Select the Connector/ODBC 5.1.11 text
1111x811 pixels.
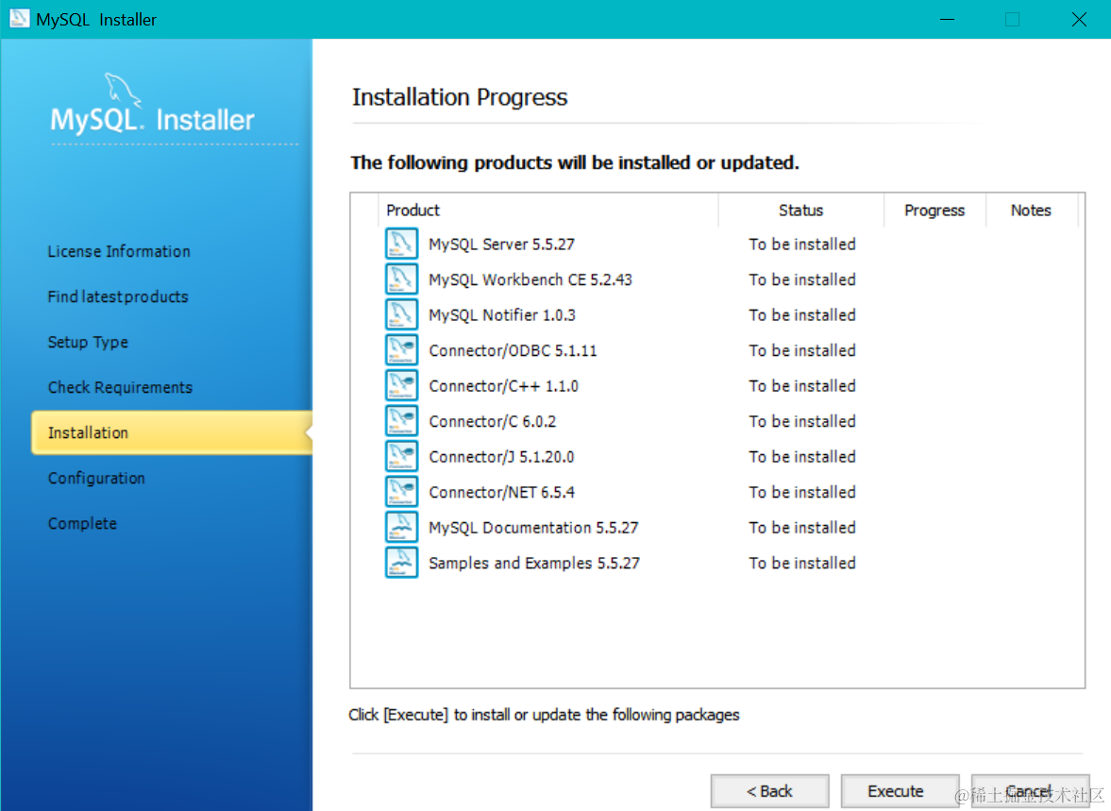513,351
